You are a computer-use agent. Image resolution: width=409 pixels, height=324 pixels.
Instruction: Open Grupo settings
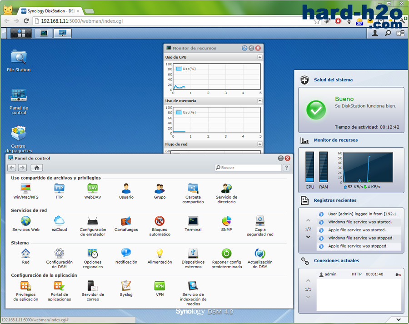point(160,191)
